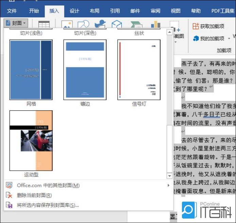This screenshot has height=223, width=236.
Task: Open the 视图 ribbon tab
Action: point(175,11)
